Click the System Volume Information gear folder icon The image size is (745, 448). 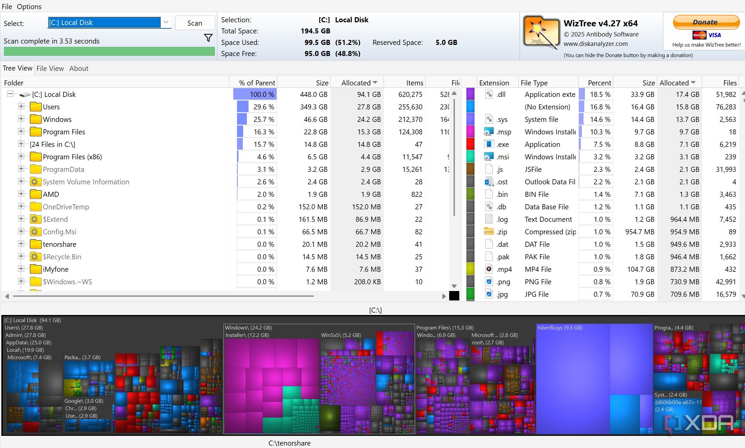(34, 182)
